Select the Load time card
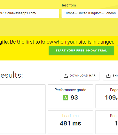 click(70, 122)
